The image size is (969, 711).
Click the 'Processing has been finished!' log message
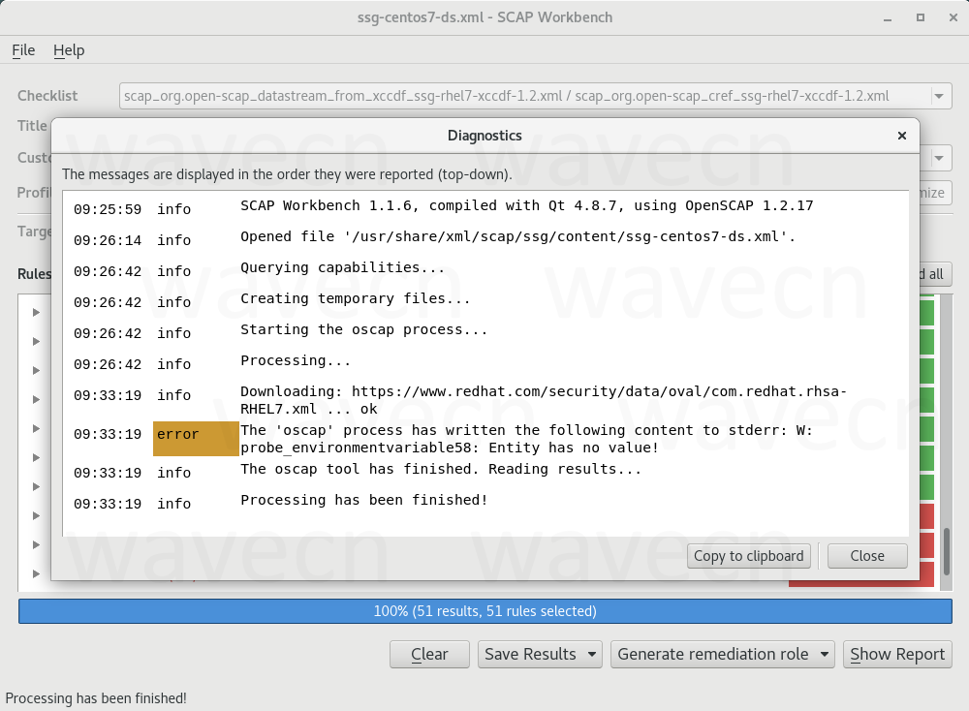pos(364,500)
